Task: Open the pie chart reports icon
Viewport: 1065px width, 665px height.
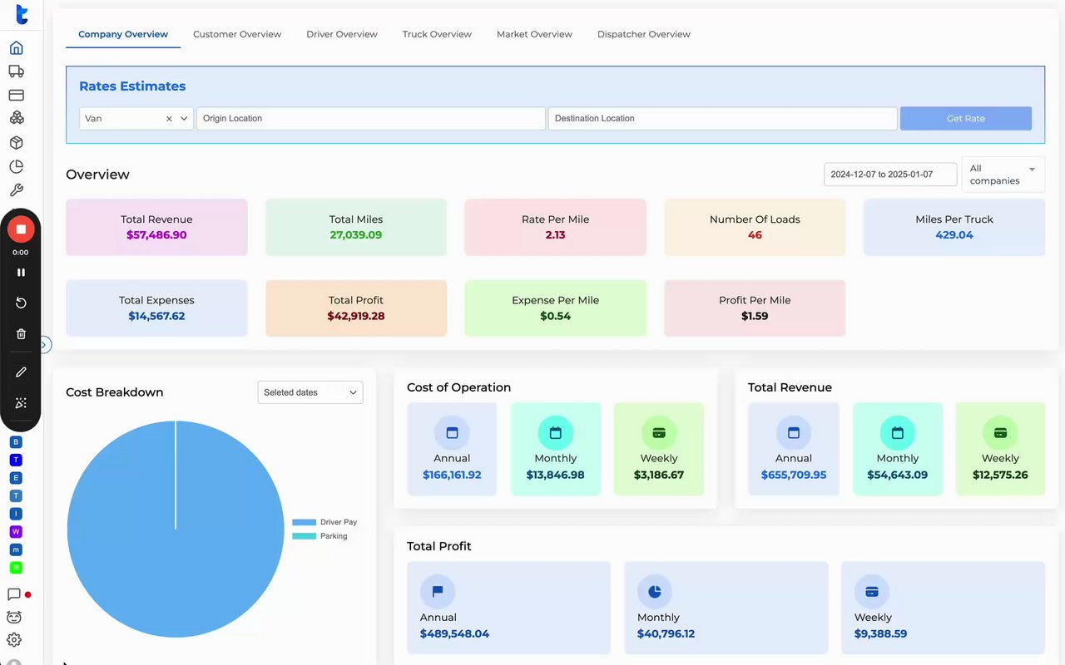Action: click(x=16, y=167)
